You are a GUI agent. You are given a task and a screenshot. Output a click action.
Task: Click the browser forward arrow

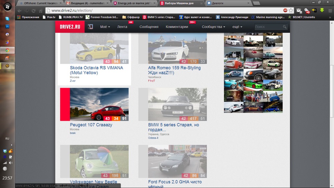26,10
